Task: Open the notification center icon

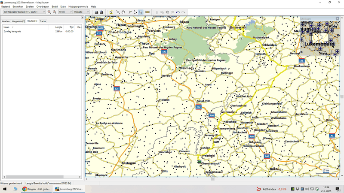Action: [338, 189]
